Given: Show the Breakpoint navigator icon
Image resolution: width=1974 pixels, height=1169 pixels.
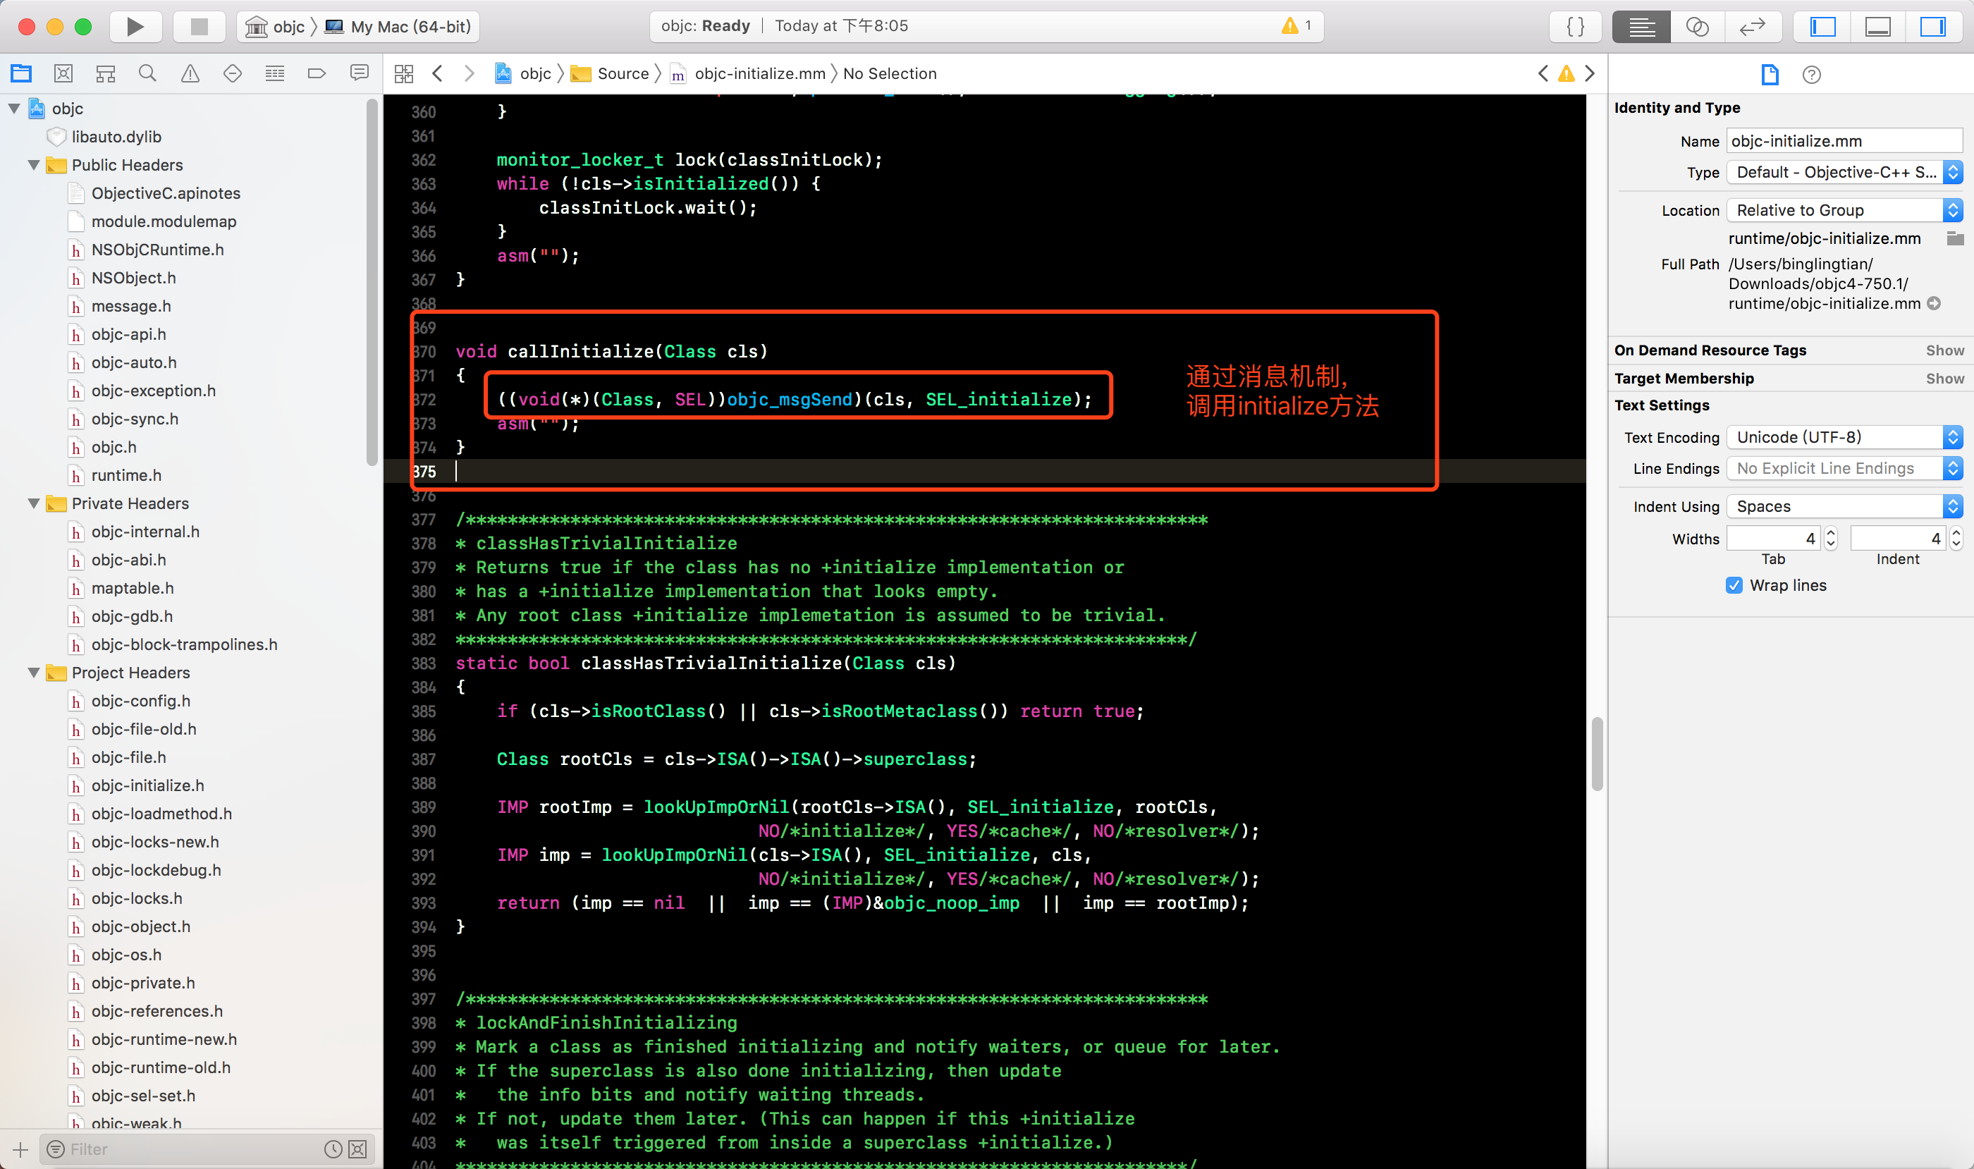Looking at the screenshot, I should 317,73.
